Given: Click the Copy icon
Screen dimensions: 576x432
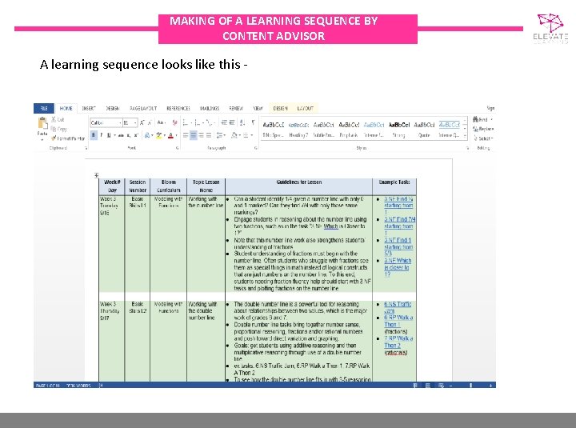Looking at the screenshot, I should coord(54,129).
